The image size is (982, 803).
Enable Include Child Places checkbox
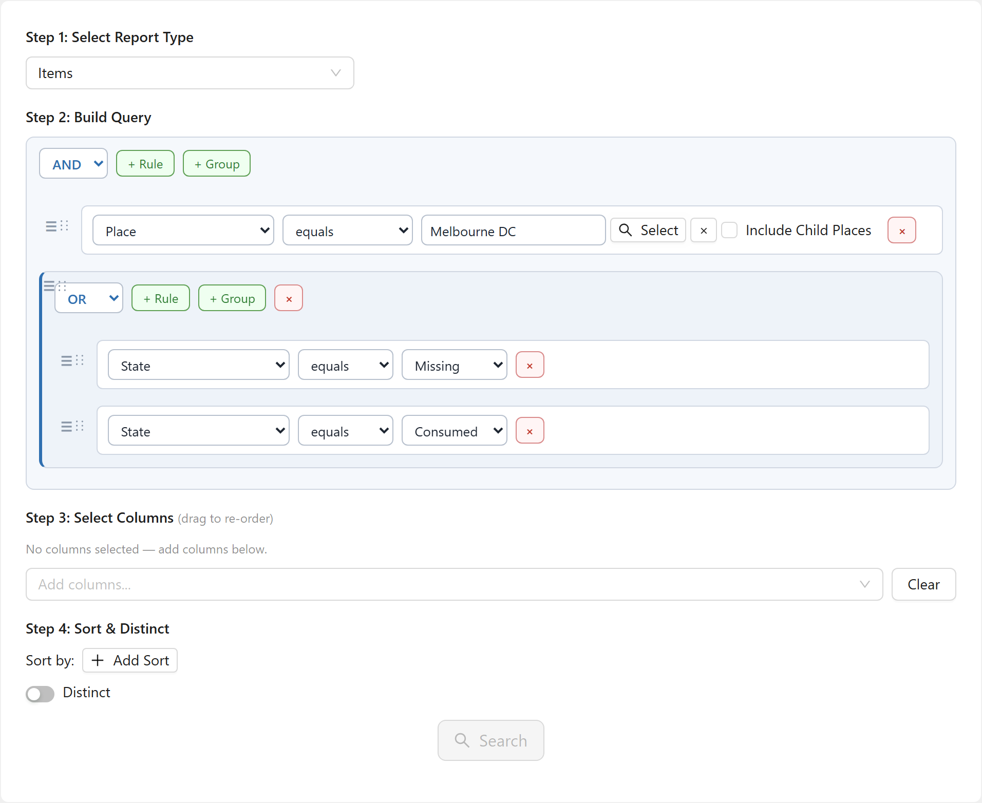pos(729,230)
